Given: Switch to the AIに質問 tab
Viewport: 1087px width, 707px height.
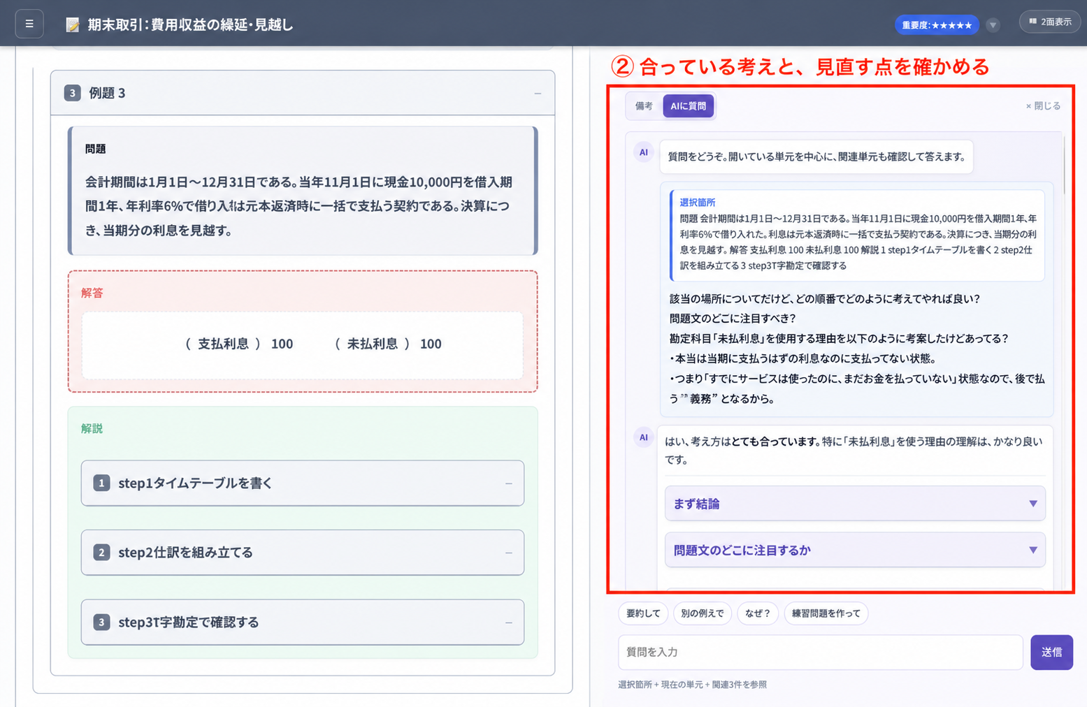Looking at the screenshot, I should [x=689, y=106].
